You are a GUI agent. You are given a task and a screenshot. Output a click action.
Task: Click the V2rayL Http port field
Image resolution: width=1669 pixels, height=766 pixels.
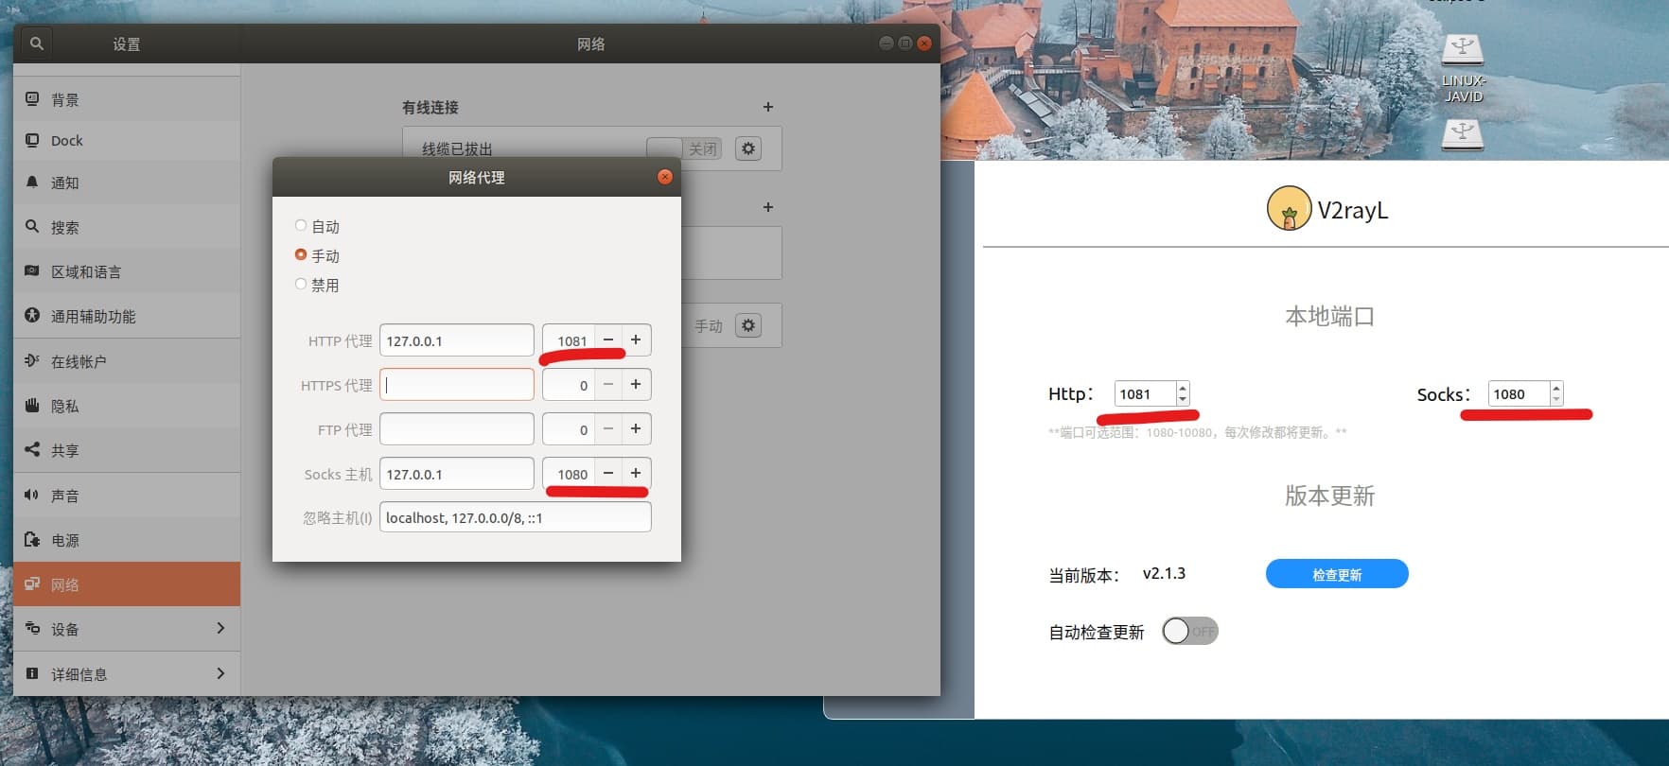[1145, 393]
